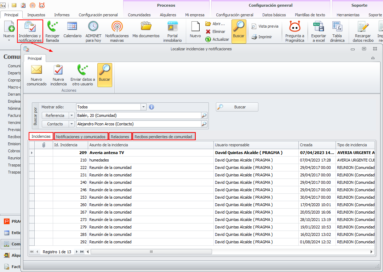Select the Averia antena TV incident row
The width and height of the screenshot is (383, 272).
149,153
